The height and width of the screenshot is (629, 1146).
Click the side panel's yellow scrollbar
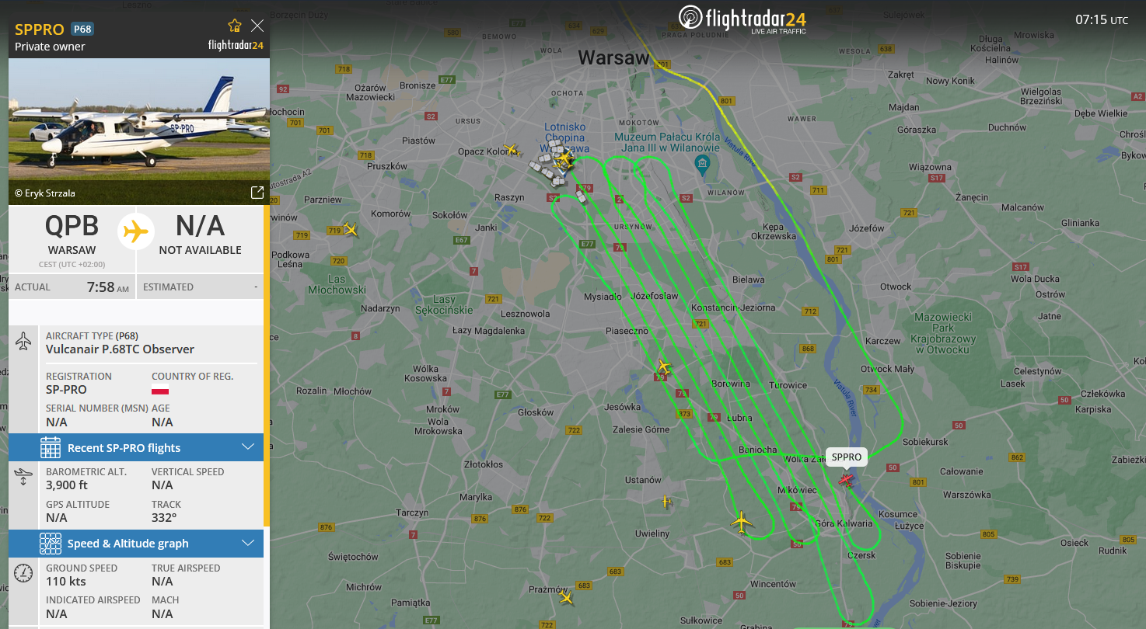click(267, 365)
